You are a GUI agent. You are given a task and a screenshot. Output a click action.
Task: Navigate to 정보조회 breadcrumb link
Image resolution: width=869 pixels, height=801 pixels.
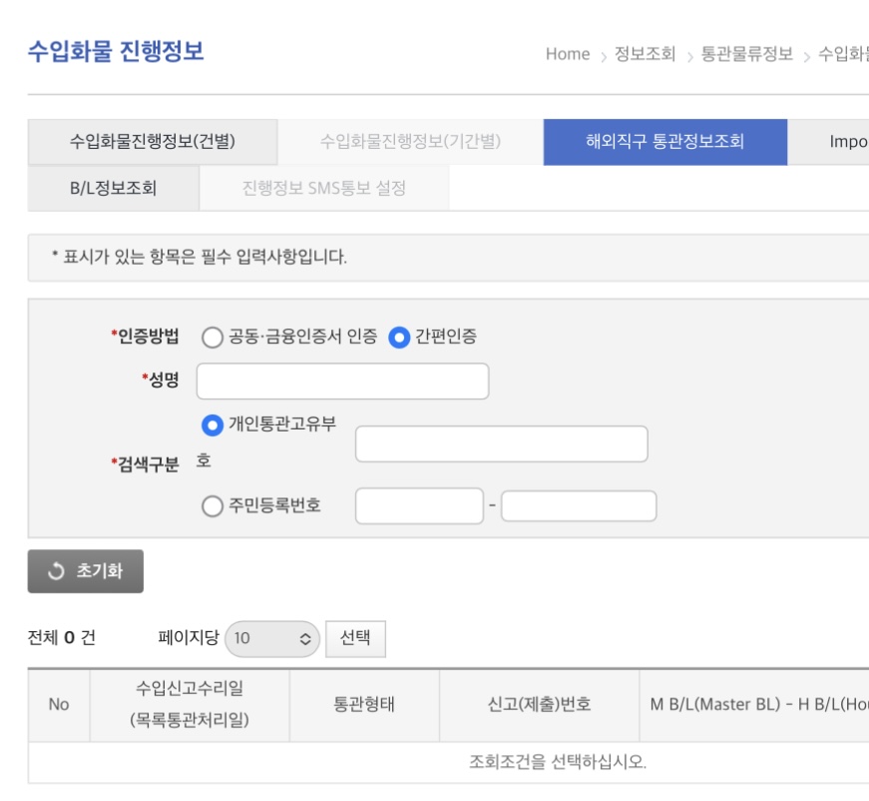645,54
